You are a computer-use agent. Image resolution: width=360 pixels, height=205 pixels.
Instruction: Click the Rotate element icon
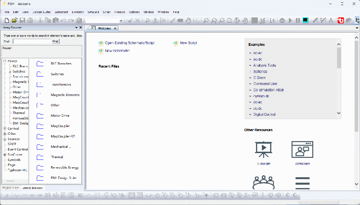pyautogui.click(x=147, y=20)
